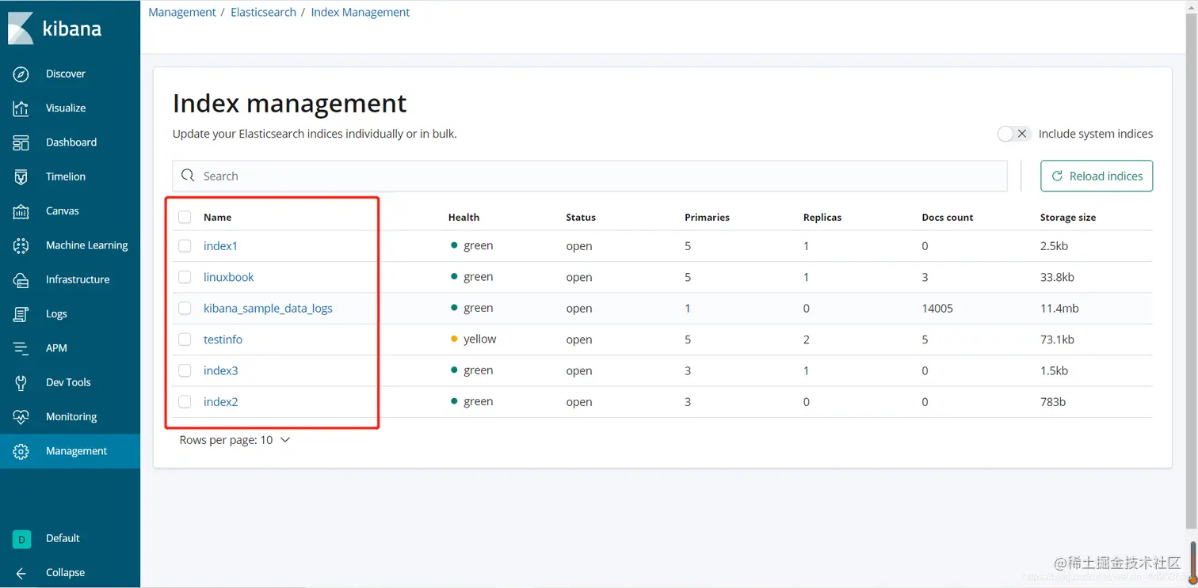Focus the index Search field
This screenshot has height=588, width=1198.
[x=589, y=176]
